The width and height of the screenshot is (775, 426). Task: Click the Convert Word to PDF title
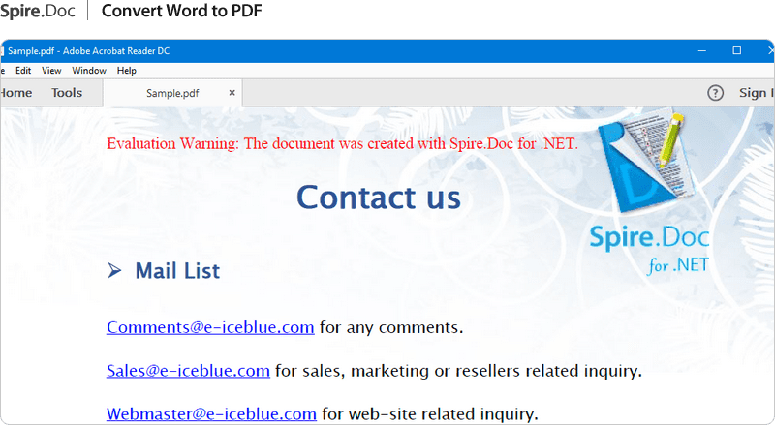pyautogui.click(x=181, y=11)
